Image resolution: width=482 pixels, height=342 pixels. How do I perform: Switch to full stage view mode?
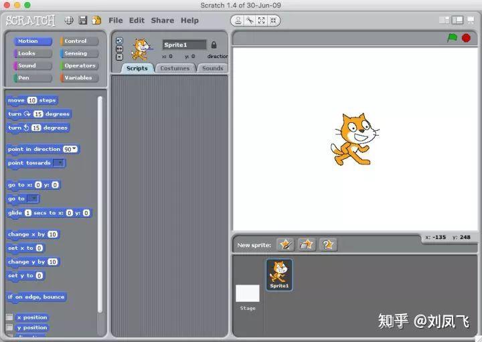point(457,20)
